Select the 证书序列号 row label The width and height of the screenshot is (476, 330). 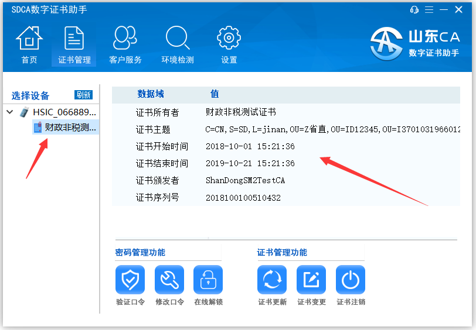pos(157,198)
